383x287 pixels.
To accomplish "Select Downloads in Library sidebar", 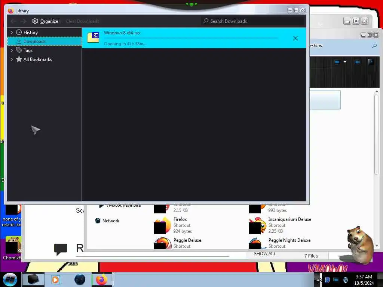I will click(x=44, y=41).
